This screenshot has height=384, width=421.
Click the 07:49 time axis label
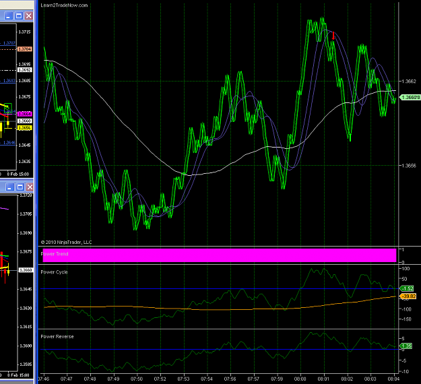(113, 379)
